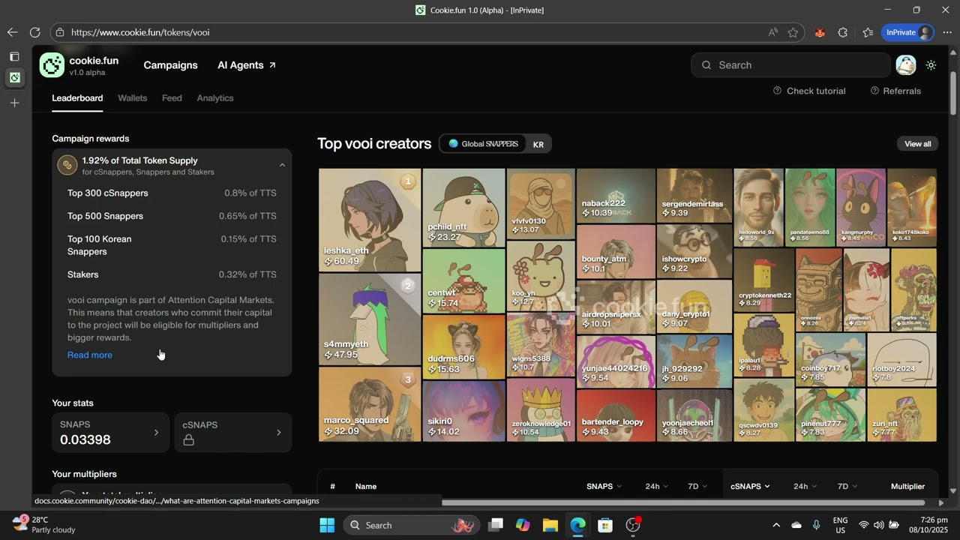This screenshot has height=540, width=960.
Task: Open Microsoft Store on the taskbar
Action: [x=605, y=525]
